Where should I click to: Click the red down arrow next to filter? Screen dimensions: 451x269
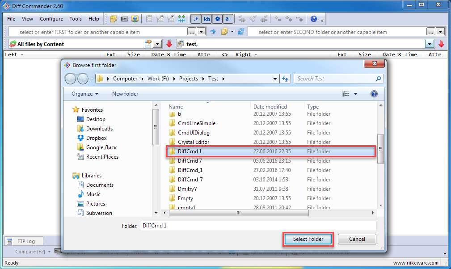169,44
